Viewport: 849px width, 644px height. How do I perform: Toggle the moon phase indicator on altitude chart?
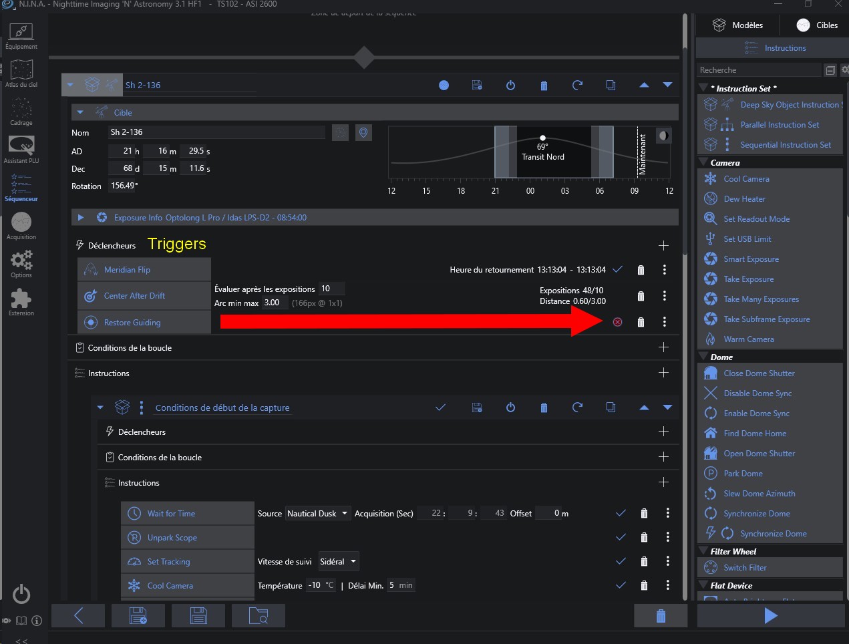coord(663,135)
